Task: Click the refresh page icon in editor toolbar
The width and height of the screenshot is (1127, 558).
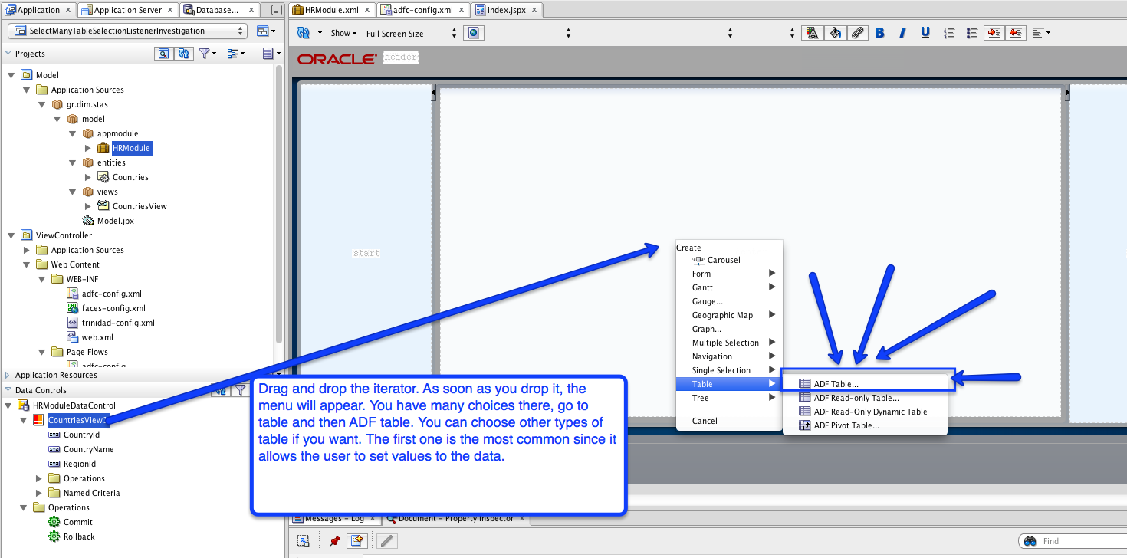Action: pos(303,33)
